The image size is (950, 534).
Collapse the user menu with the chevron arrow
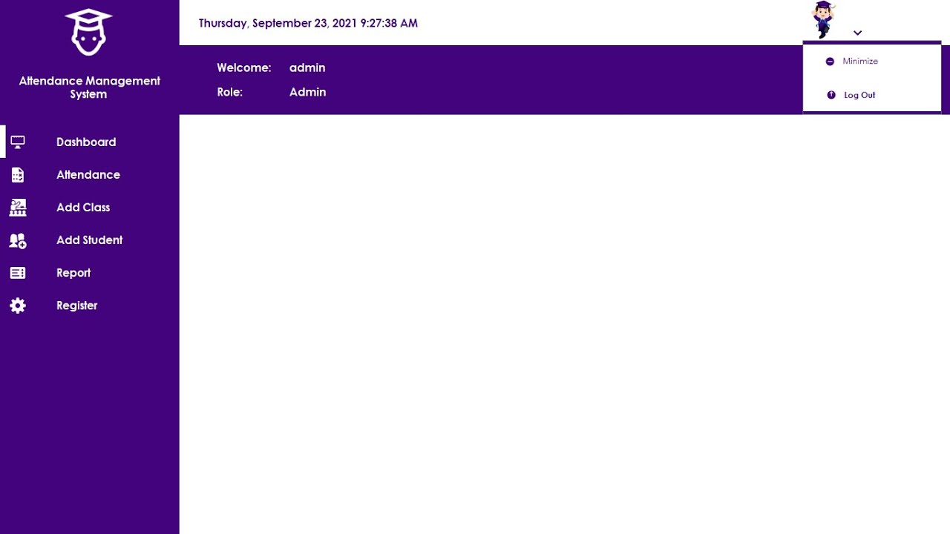pos(857,33)
